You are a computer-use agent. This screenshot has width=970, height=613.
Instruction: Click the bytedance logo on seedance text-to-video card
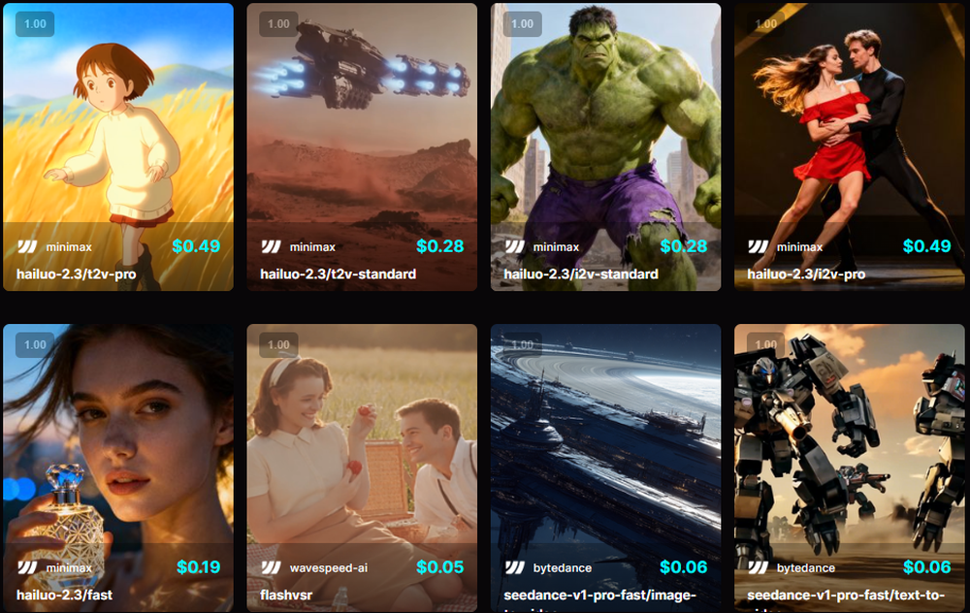[x=759, y=567]
